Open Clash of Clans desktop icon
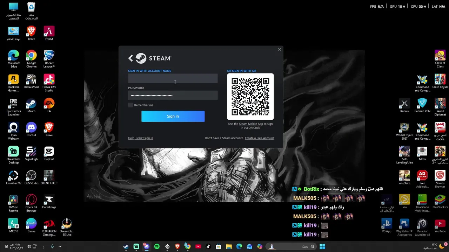 pyautogui.click(x=440, y=59)
